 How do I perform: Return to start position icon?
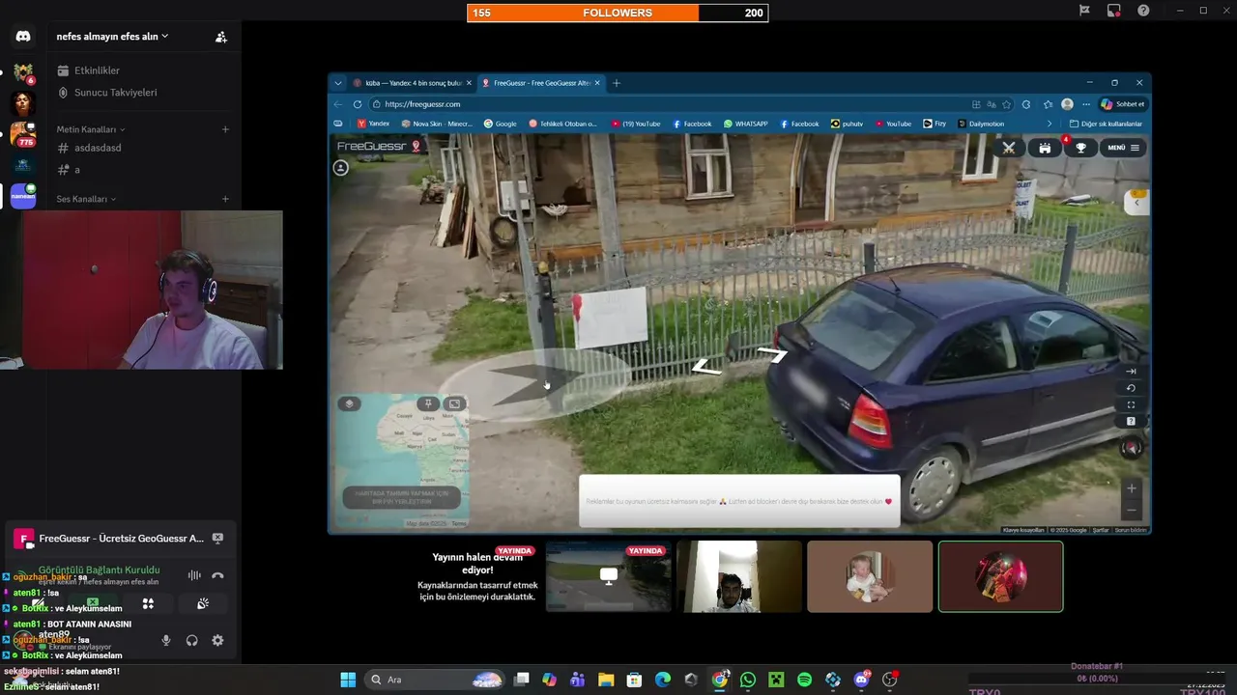pos(1132,372)
